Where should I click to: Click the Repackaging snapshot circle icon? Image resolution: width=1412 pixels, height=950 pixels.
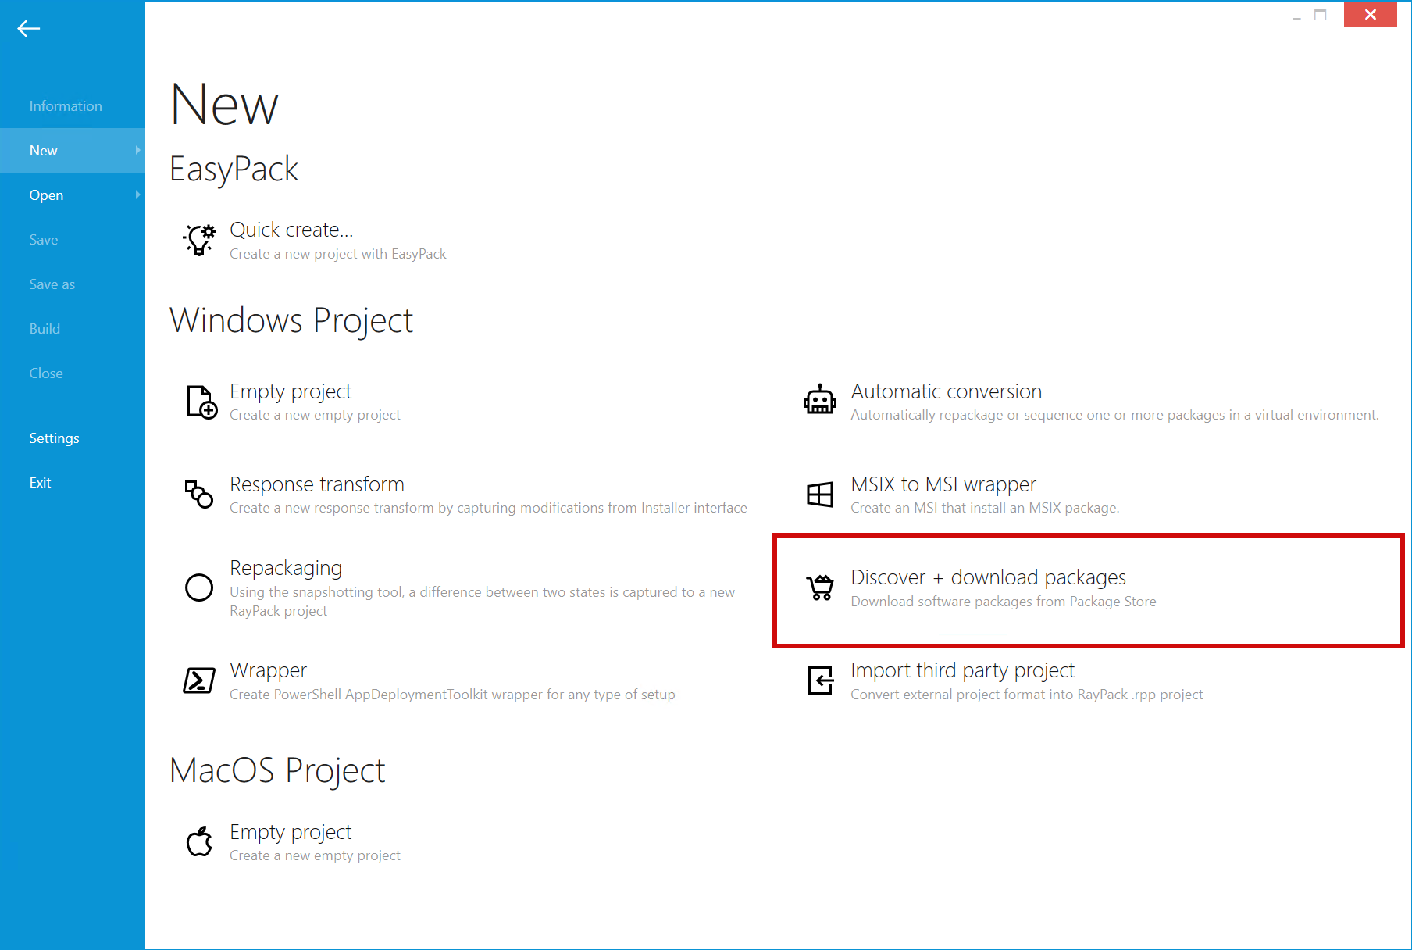199,587
